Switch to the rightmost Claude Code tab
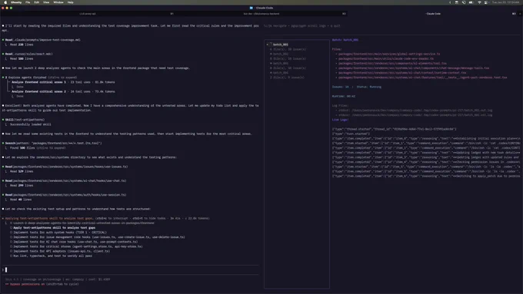 (x=433, y=14)
